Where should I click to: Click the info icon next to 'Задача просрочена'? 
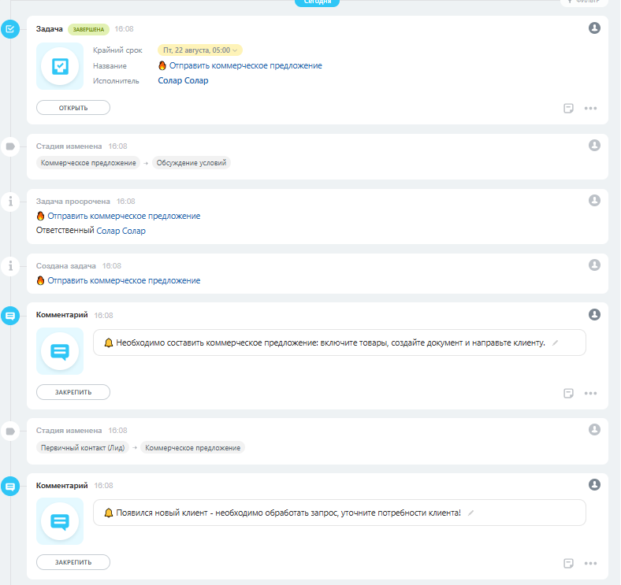(x=10, y=202)
